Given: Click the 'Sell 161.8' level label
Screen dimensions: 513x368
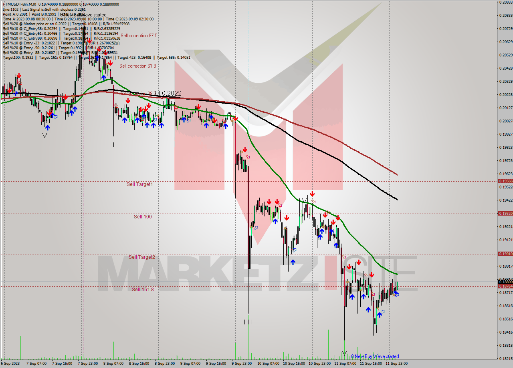Looking at the screenshot, I should (x=143, y=290).
